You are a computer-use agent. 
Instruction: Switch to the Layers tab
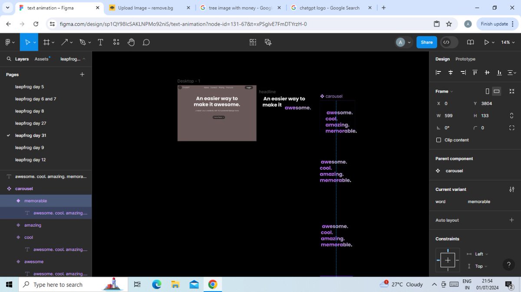(22, 59)
